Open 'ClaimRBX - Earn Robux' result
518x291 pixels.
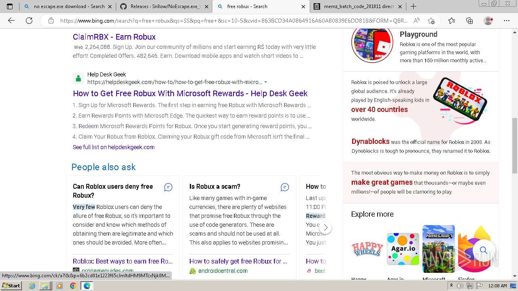[x=114, y=37]
